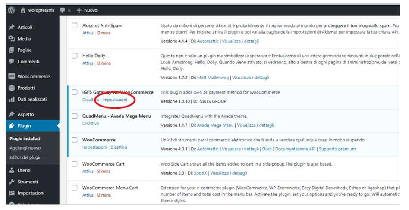Click Nuovo in the admin bar
Viewport: 409px width, 210px height.
(91, 10)
